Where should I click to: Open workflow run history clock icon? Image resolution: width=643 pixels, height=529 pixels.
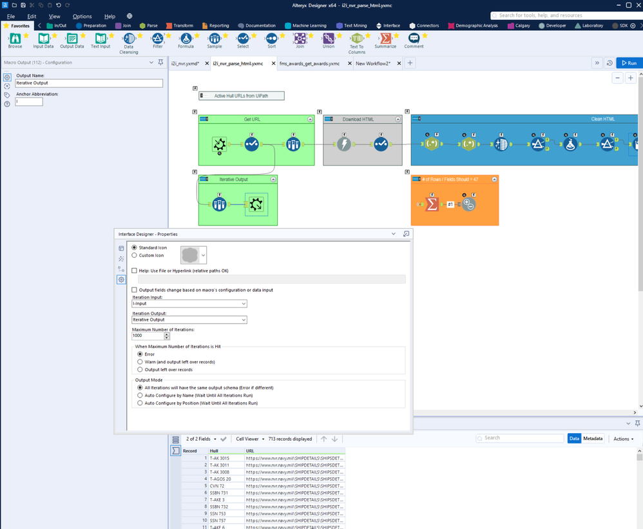[x=609, y=63]
